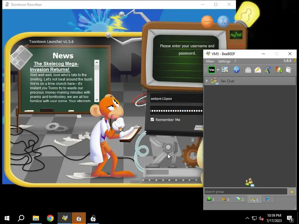Minimize the VM5 - BeeBEEP window

[x=263, y=54]
